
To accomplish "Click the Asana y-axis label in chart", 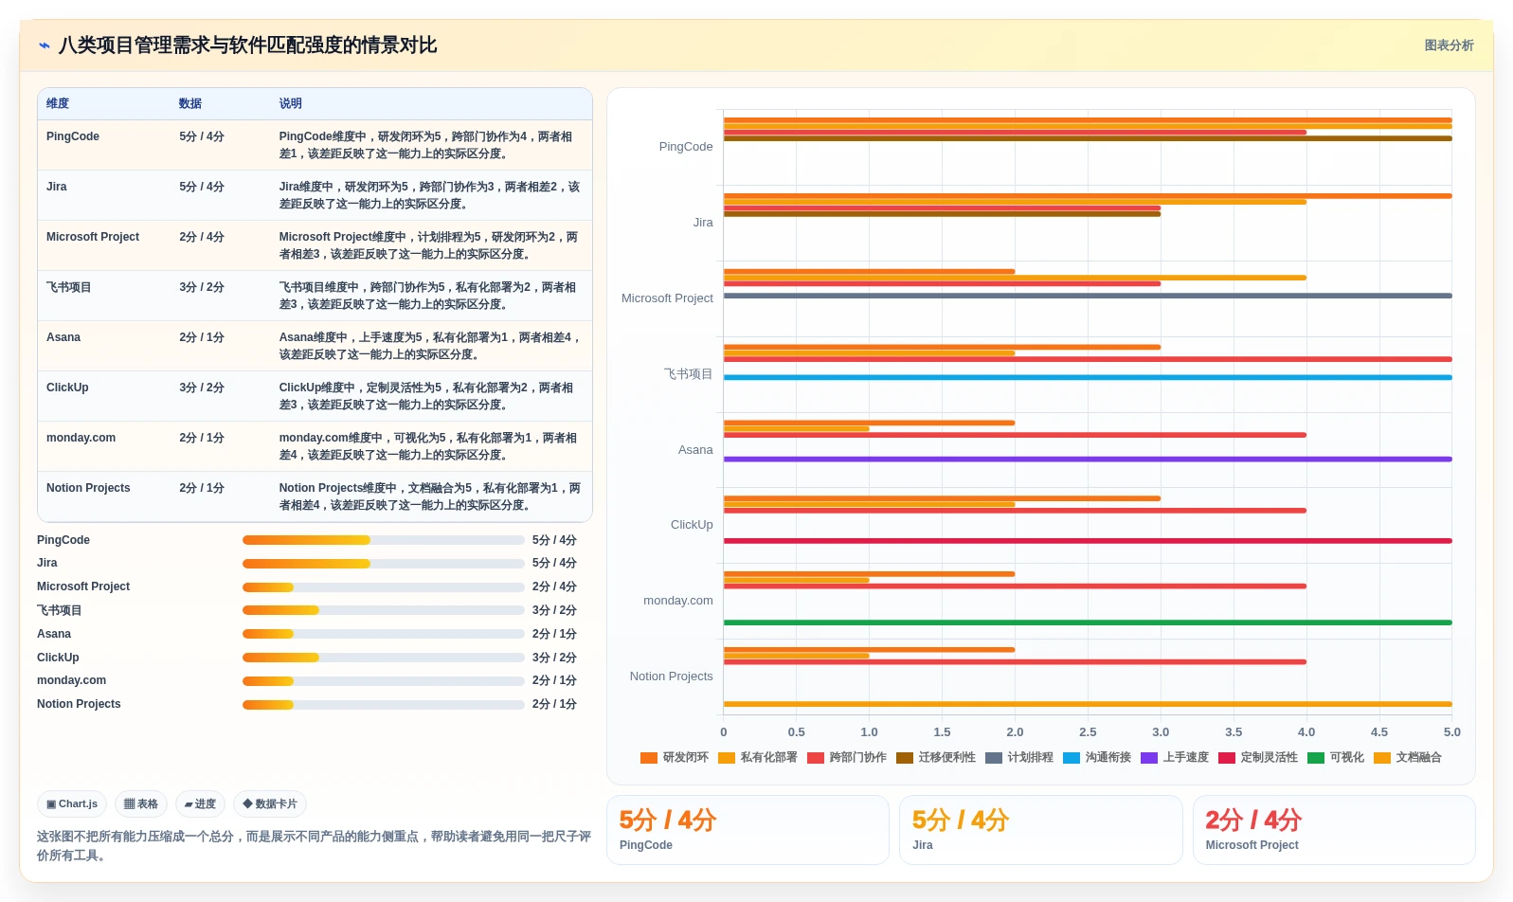I will (x=695, y=450).
